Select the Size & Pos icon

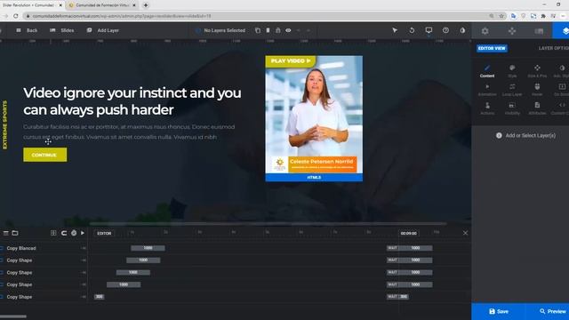(x=537, y=71)
